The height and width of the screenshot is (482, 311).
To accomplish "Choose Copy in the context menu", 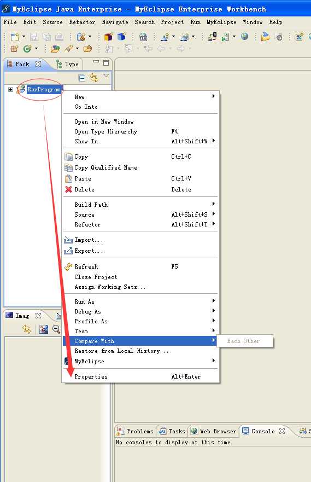I will click(141, 156).
